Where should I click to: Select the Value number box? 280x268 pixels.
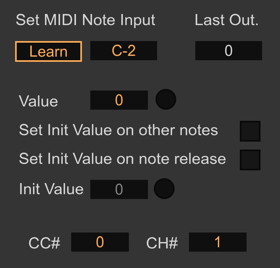click(x=119, y=100)
